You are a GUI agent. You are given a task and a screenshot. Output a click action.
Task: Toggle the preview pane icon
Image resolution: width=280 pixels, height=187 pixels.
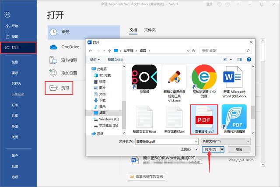[x=239, y=60]
